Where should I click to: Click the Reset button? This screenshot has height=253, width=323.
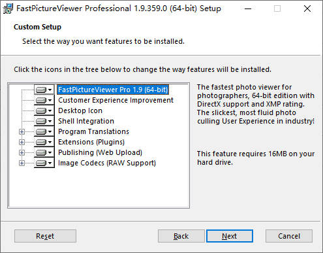coord(45,236)
